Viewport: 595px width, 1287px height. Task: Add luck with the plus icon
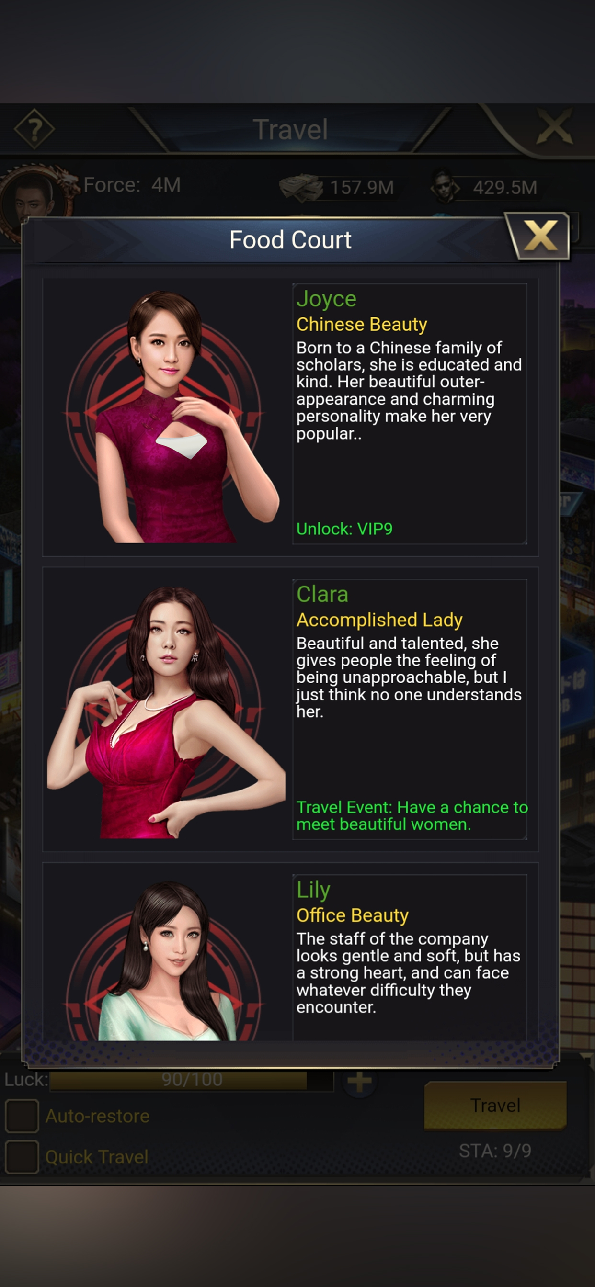click(x=359, y=1081)
